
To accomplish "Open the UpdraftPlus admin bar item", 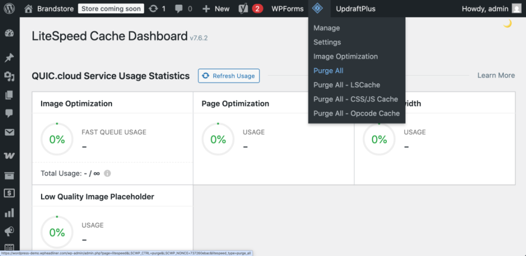I will (355, 9).
